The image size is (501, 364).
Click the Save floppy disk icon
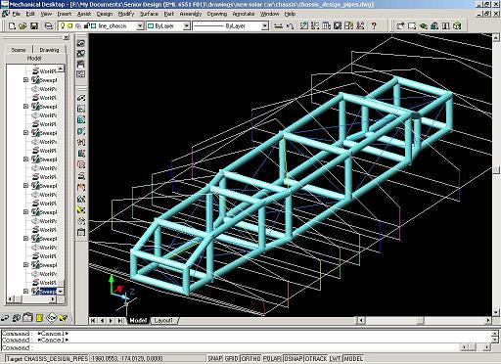point(34,25)
